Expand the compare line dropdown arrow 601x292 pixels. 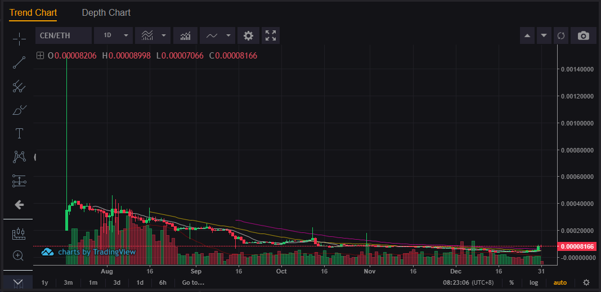click(228, 35)
